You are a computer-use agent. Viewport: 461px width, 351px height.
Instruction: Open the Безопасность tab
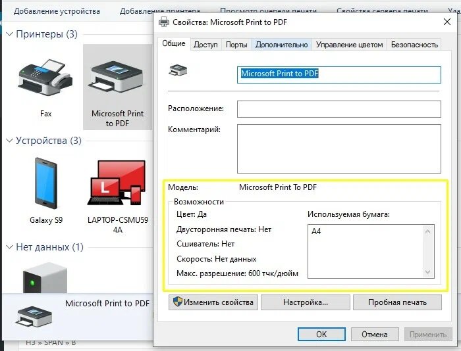point(414,45)
